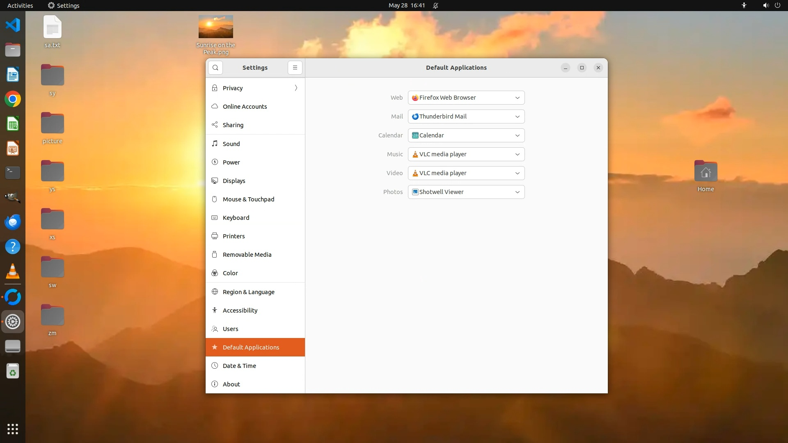Open the Settings hamburger menu
This screenshot has height=443, width=788.
(295, 68)
